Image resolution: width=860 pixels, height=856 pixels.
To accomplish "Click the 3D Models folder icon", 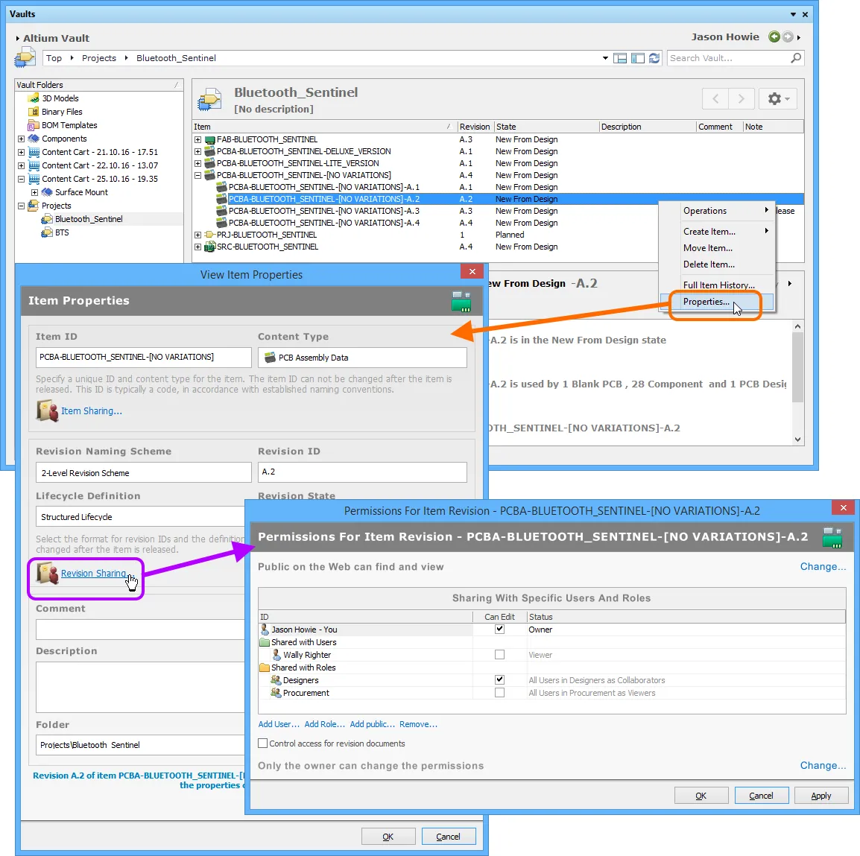I will [x=34, y=98].
